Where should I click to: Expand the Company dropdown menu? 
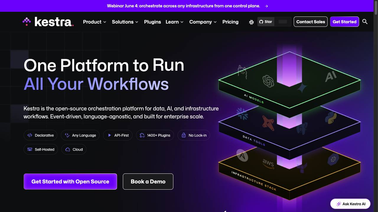203,22
